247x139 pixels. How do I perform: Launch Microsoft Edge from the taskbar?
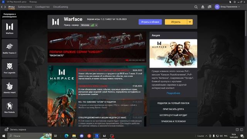66,136
